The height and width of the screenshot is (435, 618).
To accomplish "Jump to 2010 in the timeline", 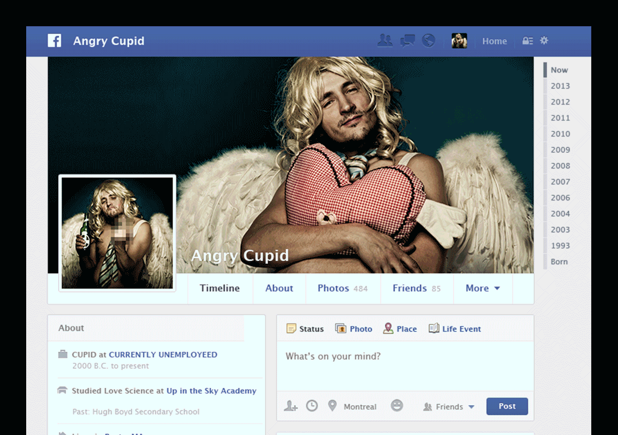I will pyautogui.click(x=560, y=134).
